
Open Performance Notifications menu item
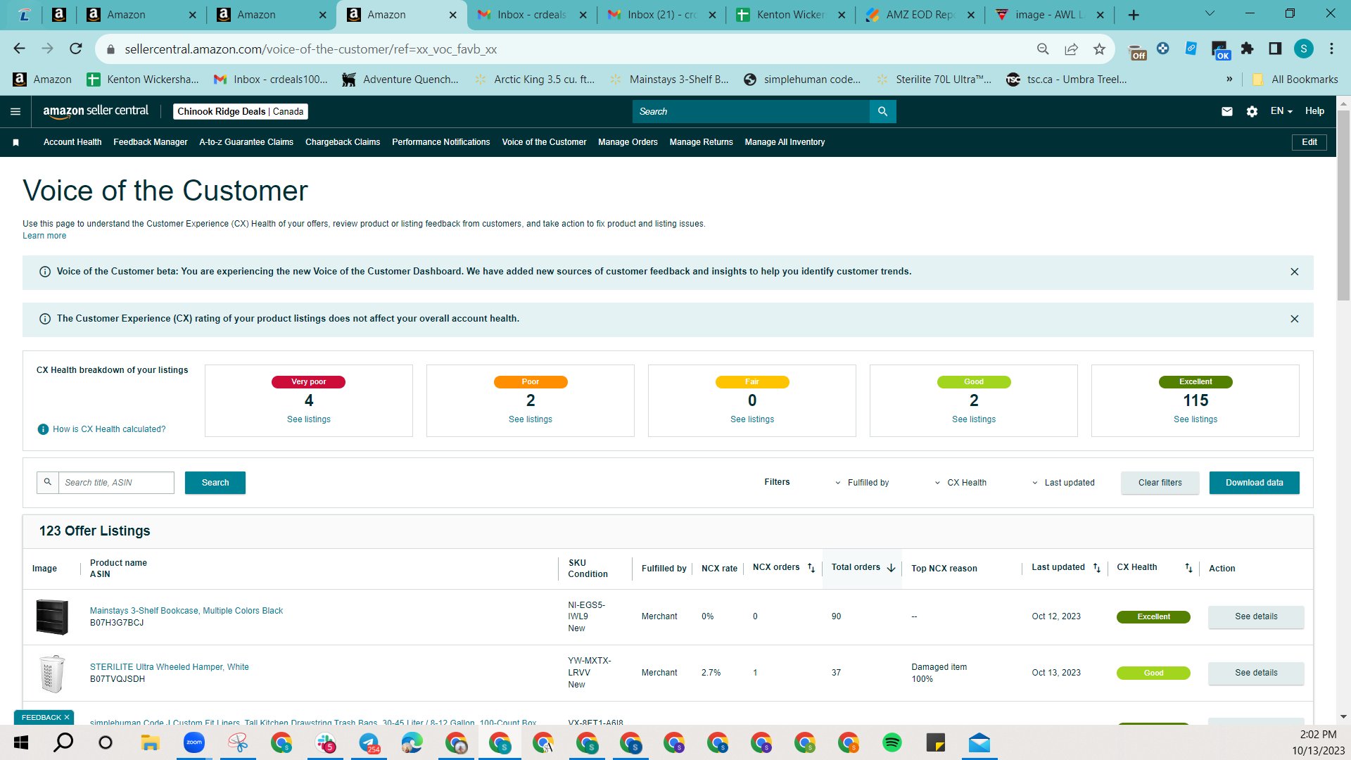441,142
